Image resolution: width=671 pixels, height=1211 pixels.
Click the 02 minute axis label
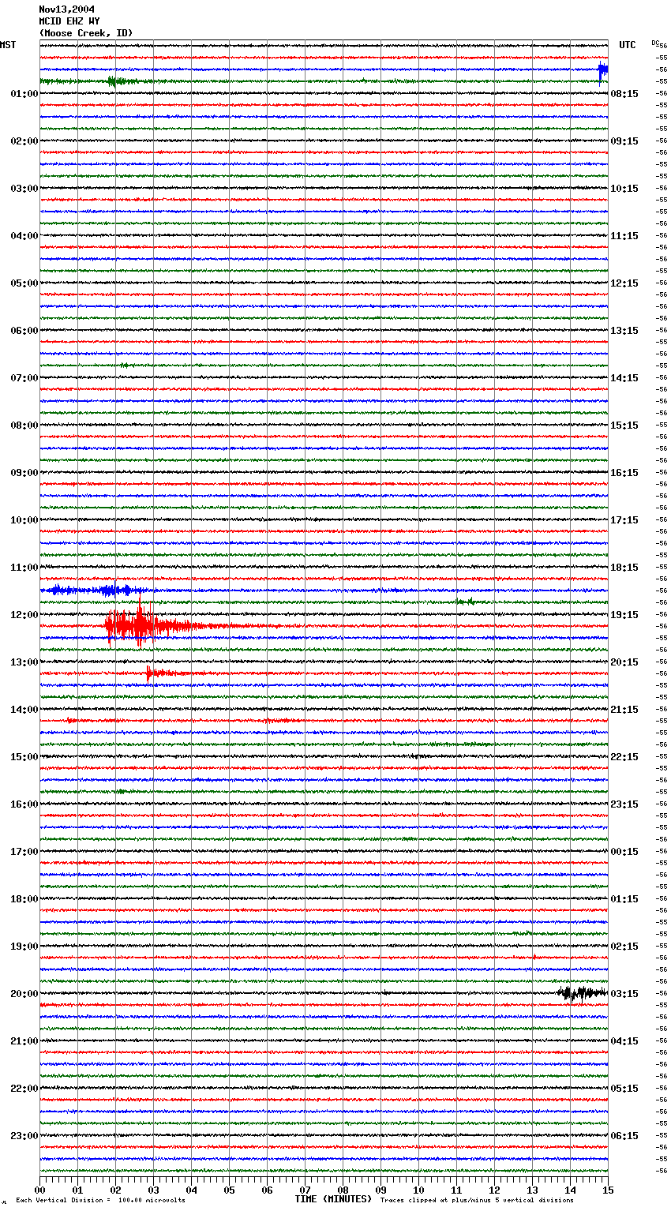[115, 1190]
